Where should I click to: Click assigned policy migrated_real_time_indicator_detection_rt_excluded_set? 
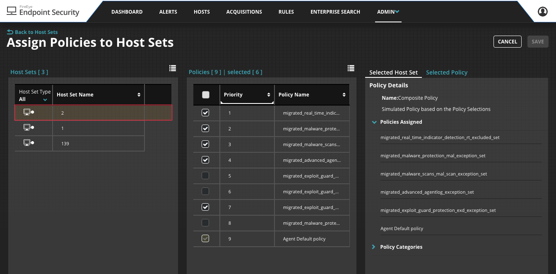pyautogui.click(x=440, y=137)
